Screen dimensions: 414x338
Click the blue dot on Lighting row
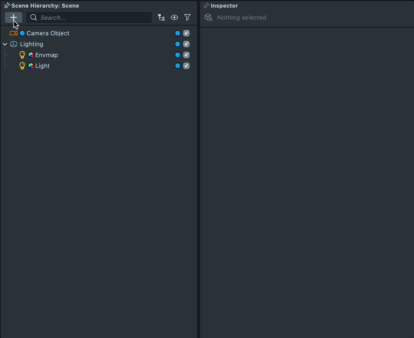178,44
